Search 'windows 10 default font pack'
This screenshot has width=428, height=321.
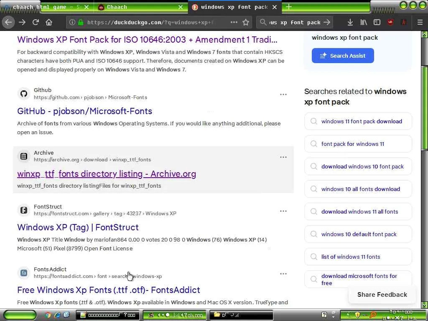tap(358, 234)
